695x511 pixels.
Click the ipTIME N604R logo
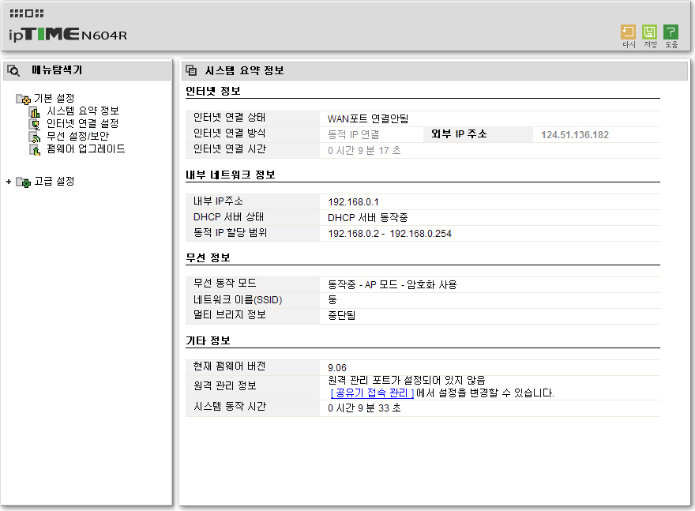click(x=68, y=34)
